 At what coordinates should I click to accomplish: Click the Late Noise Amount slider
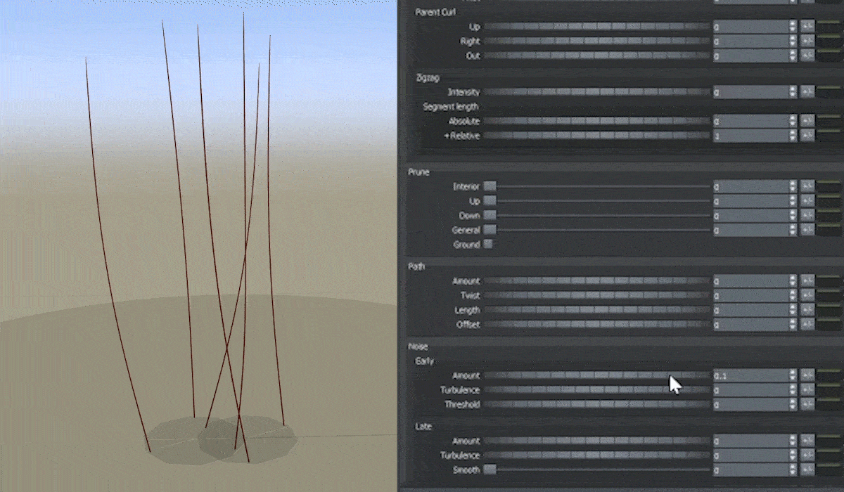coord(597,441)
